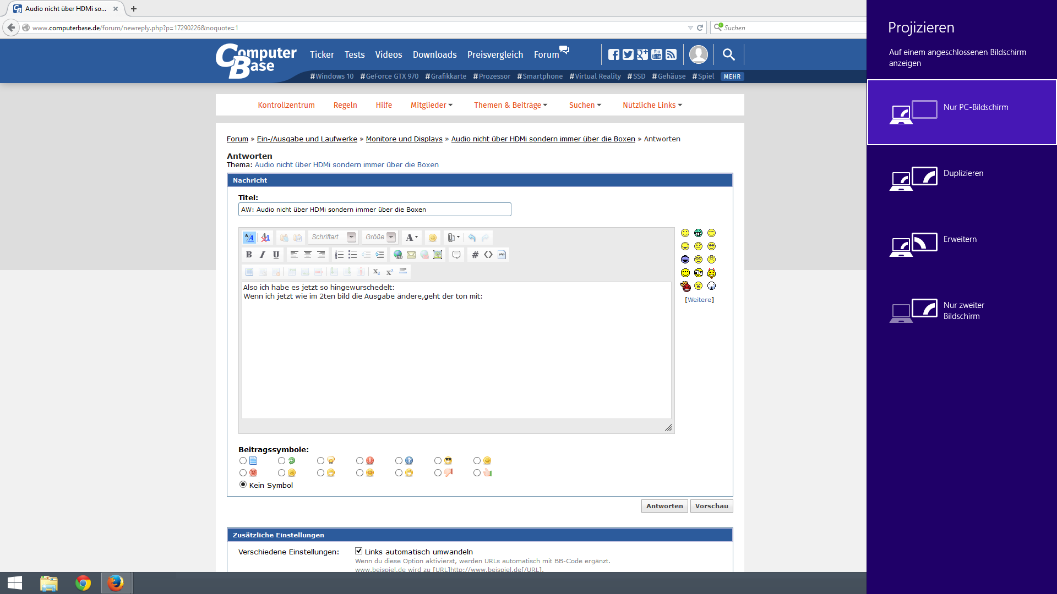Click the insert link globe icon
This screenshot has width=1057, height=594.
(397, 255)
